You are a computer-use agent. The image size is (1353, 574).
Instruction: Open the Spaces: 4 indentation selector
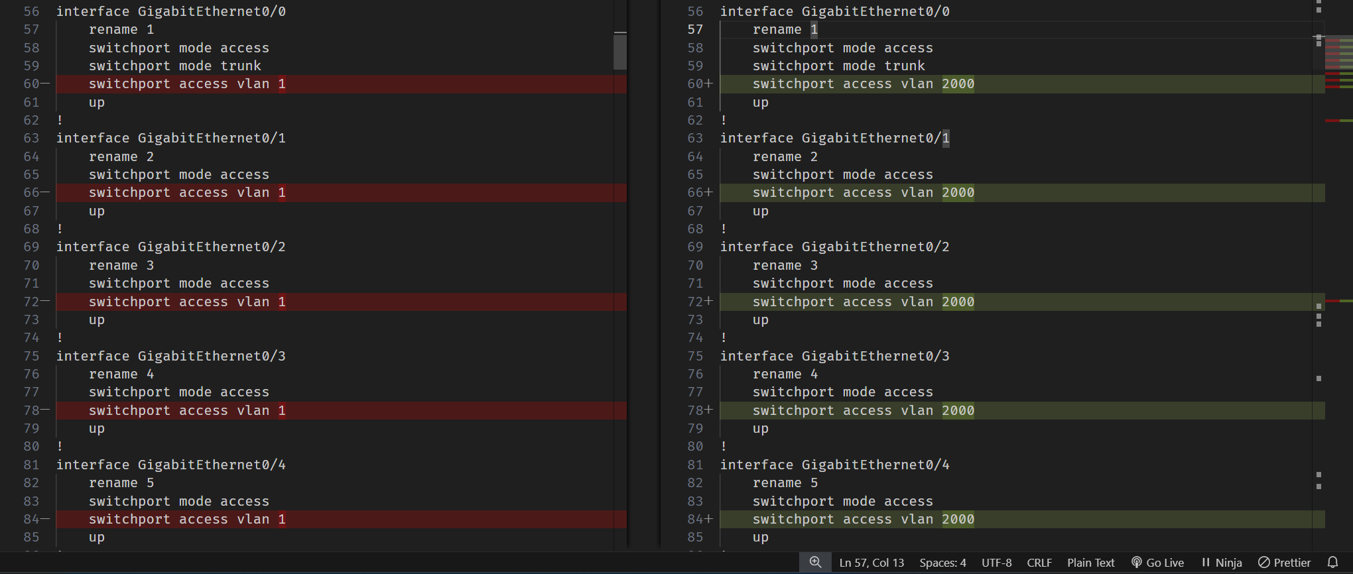point(942,563)
